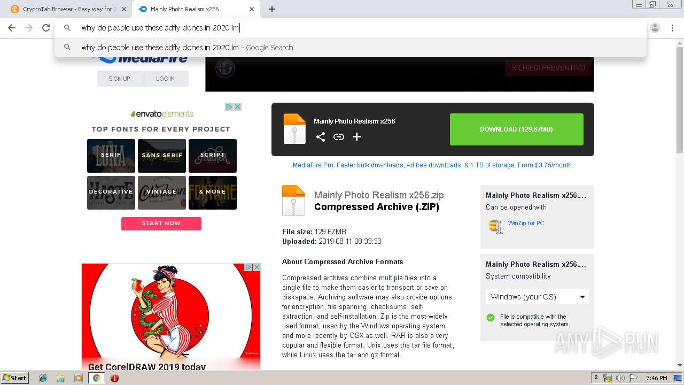Viewport: 684px width, 385px height.
Task: Click the File size: 129.67MB text
Action: pos(314,232)
